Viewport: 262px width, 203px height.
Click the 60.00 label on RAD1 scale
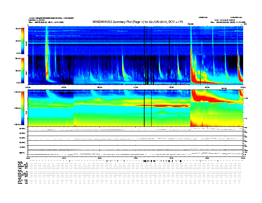click(x=18, y=58)
